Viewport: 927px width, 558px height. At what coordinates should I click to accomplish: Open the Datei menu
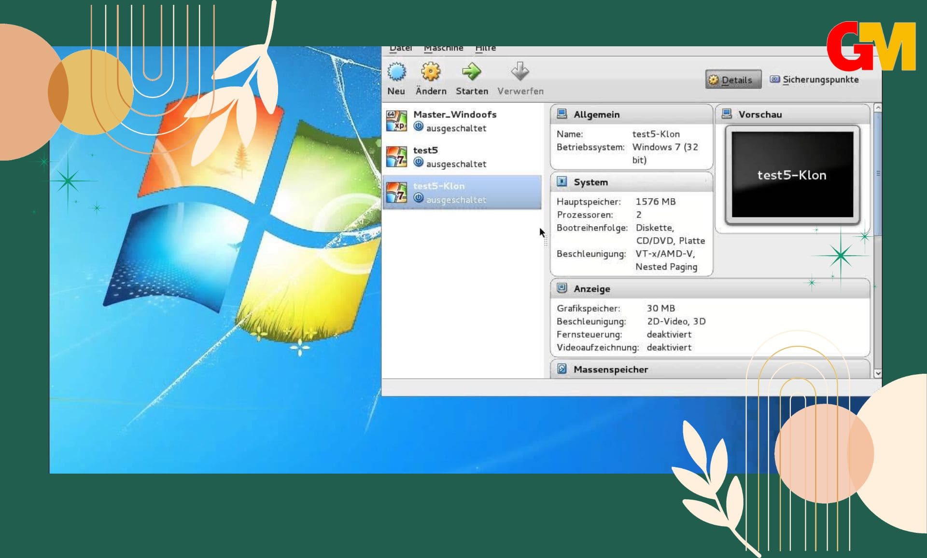pyautogui.click(x=401, y=48)
